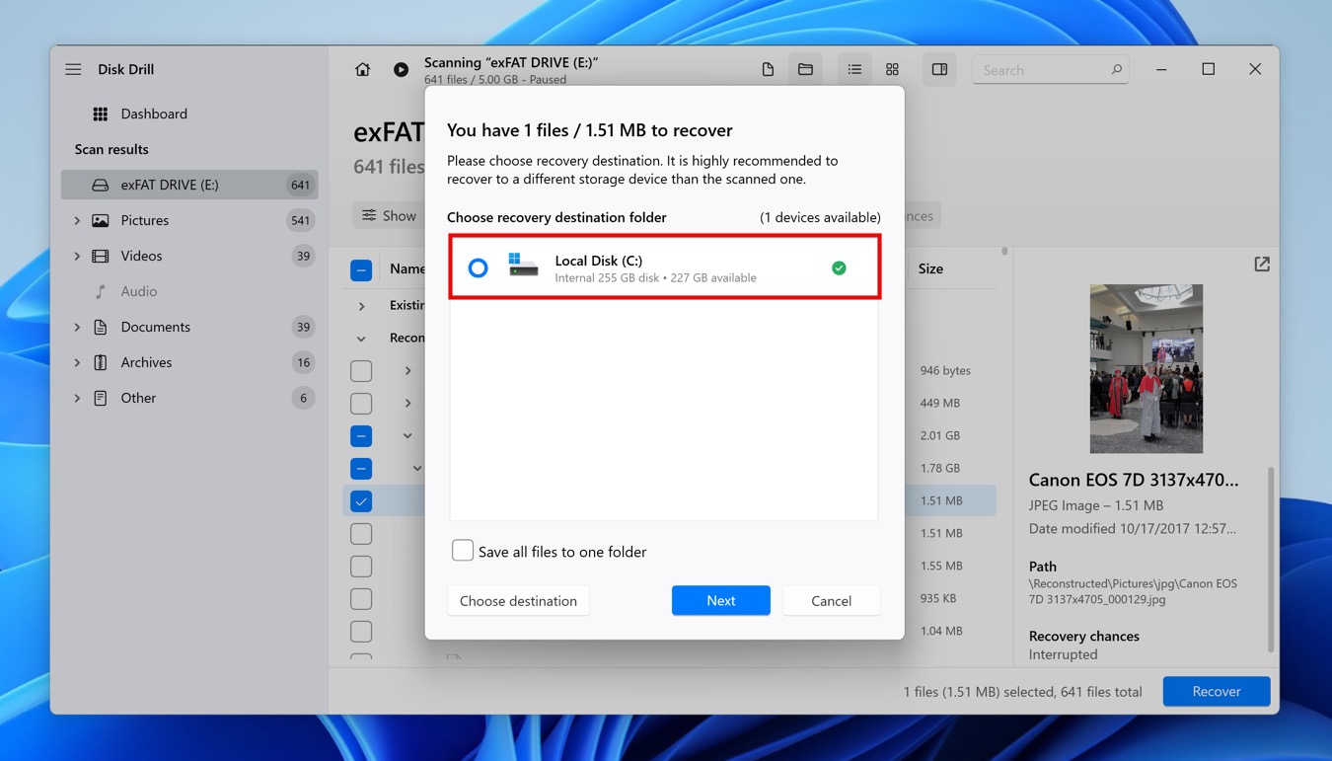Collapse the Reconstructed group row

pos(361,339)
